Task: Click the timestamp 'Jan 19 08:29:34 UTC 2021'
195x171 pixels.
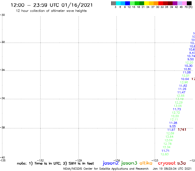Action: (x=172, y=169)
